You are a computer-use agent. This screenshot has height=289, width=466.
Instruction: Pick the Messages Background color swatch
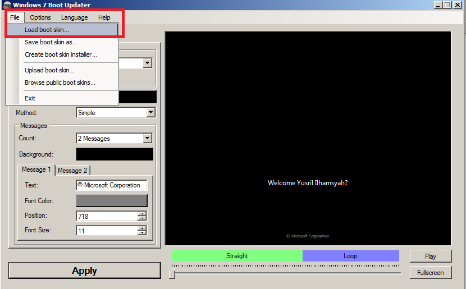tap(115, 154)
